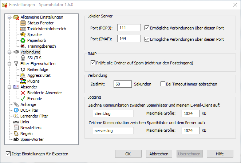The height and width of the screenshot is (163, 241).
Task: Click the Port (POP3) input field
Action: (129, 28)
